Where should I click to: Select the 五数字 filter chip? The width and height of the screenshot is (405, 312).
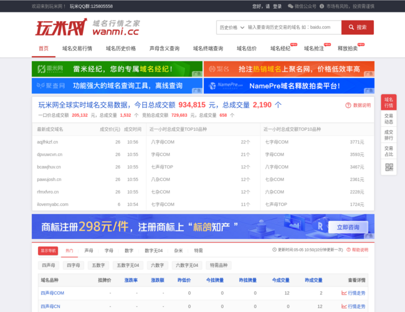(98, 265)
